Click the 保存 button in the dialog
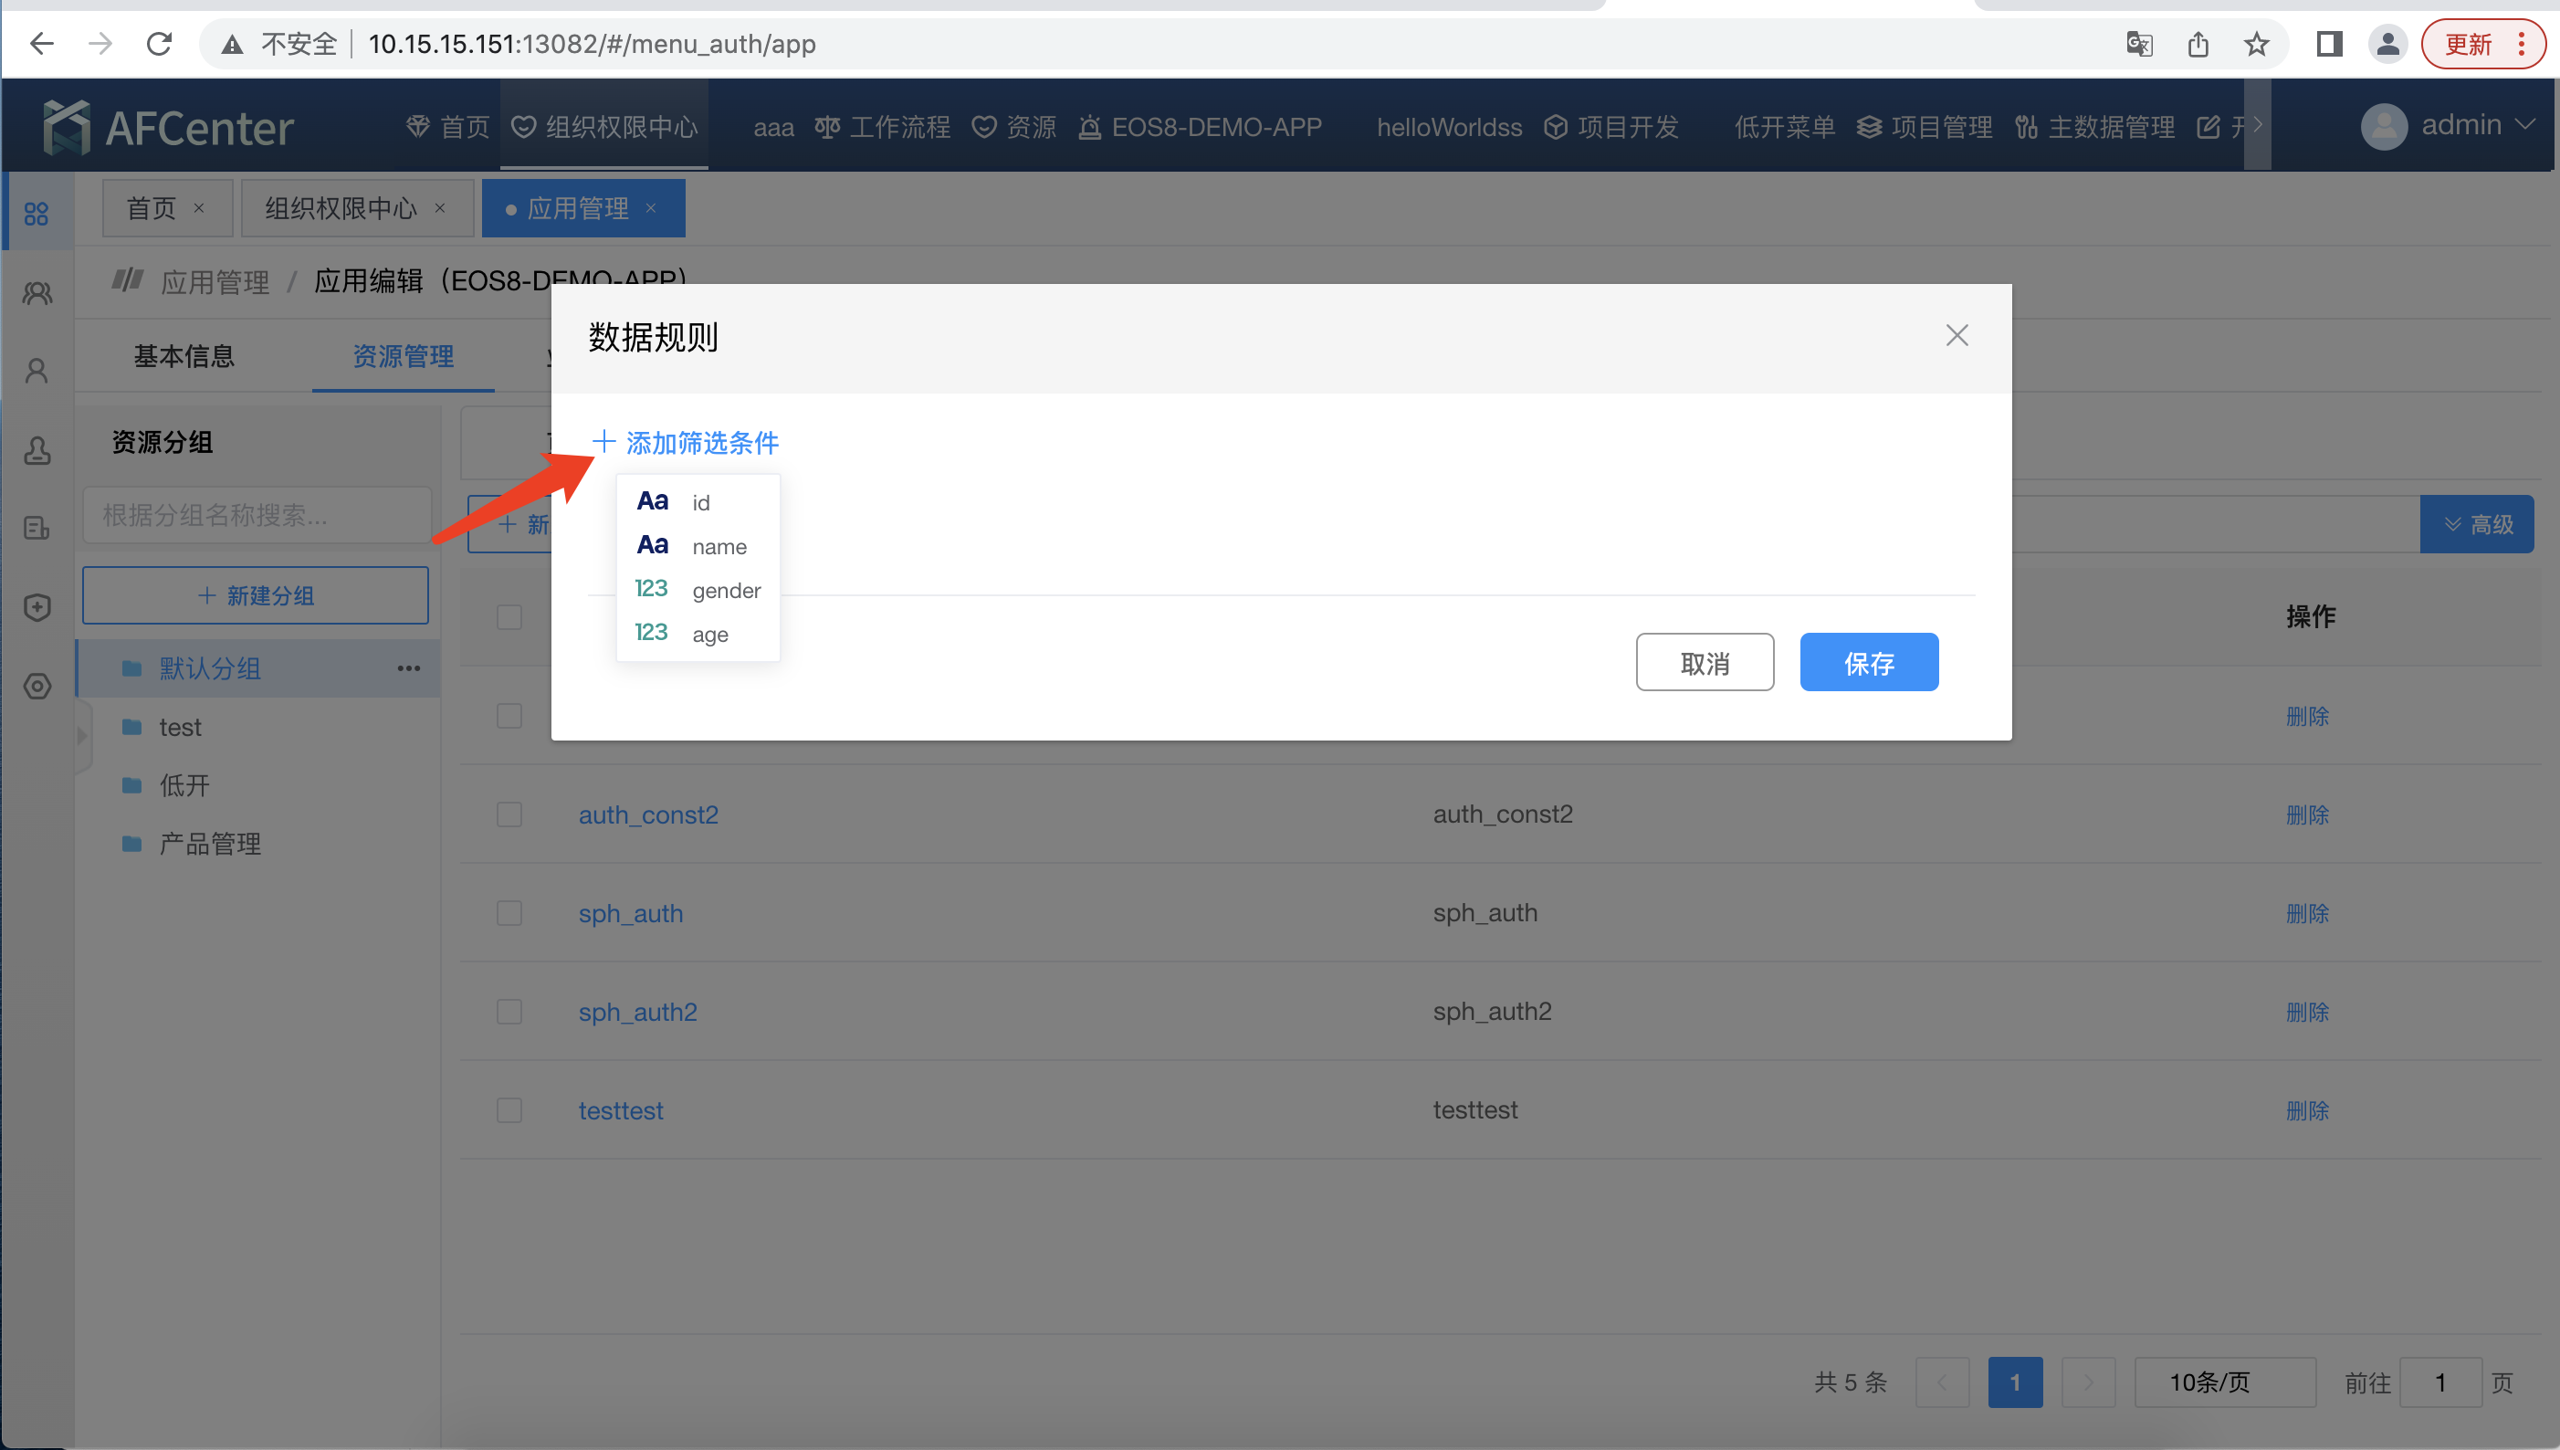Image resolution: width=2560 pixels, height=1450 pixels. click(1868, 661)
